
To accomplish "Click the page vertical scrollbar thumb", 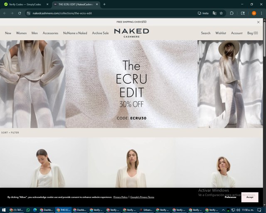I will (x=264, y=39).
